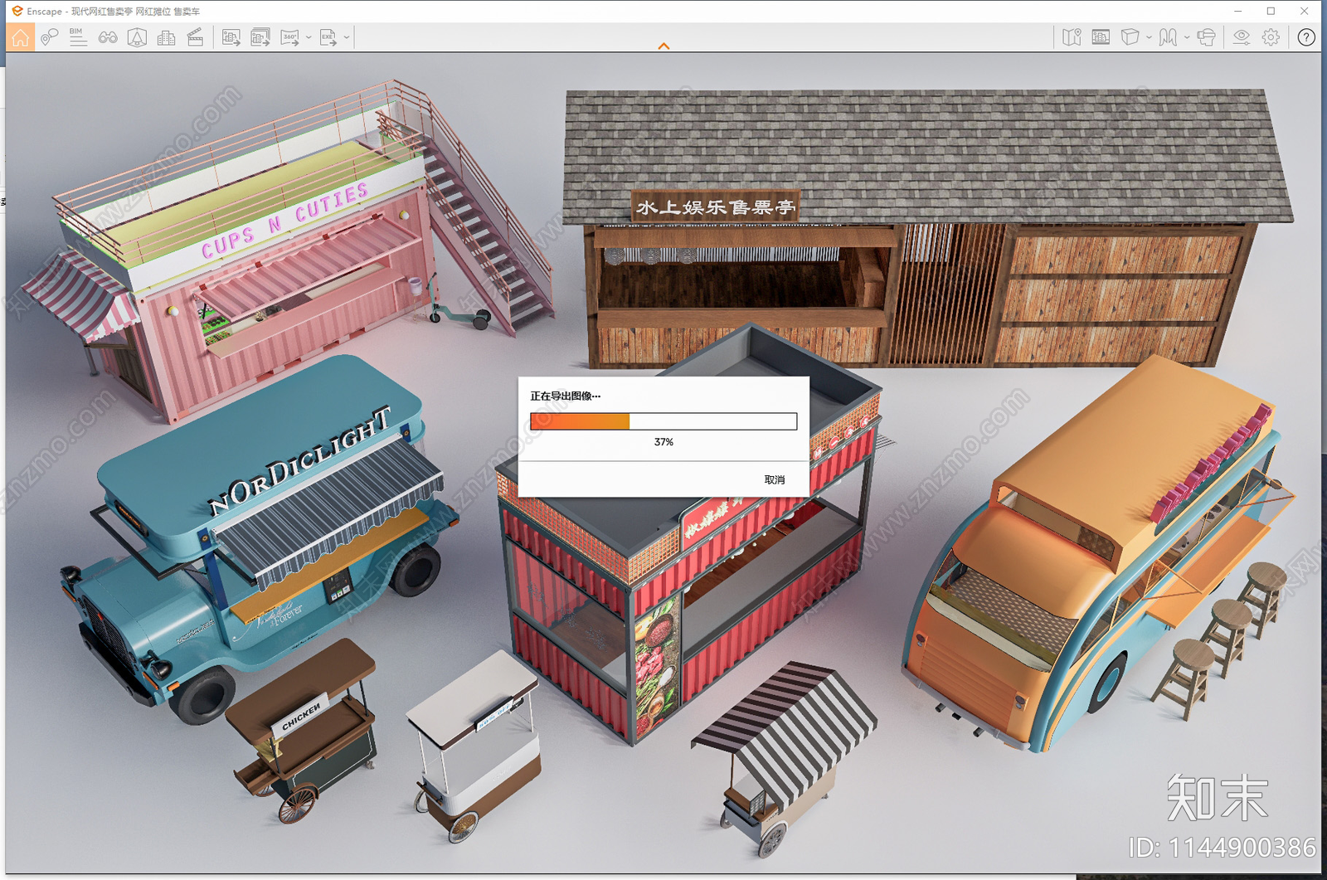
Task: Click the 37% progress text
Action: [x=663, y=442]
